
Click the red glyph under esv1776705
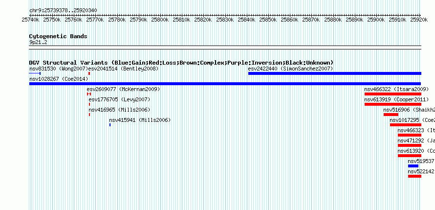[x=89, y=104]
